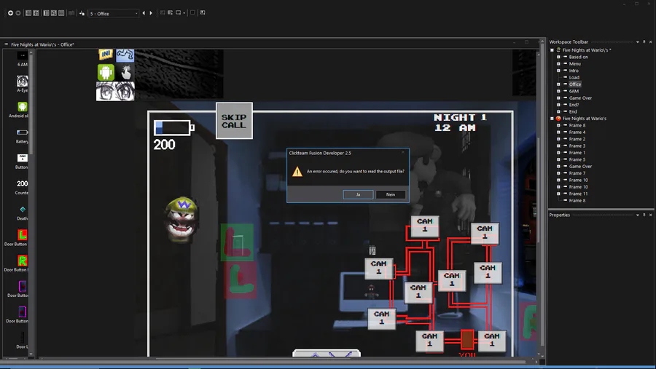Click the object list vertical scrollbar
The width and height of the screenshot is (656, 369).
pos(31,202)
